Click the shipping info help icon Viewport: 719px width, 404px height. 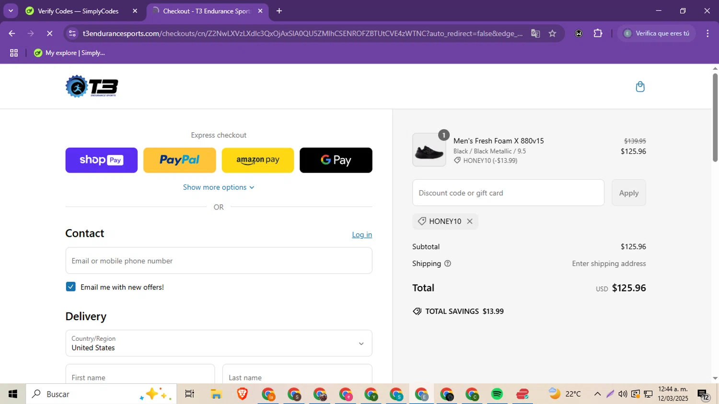pos(448,264)
